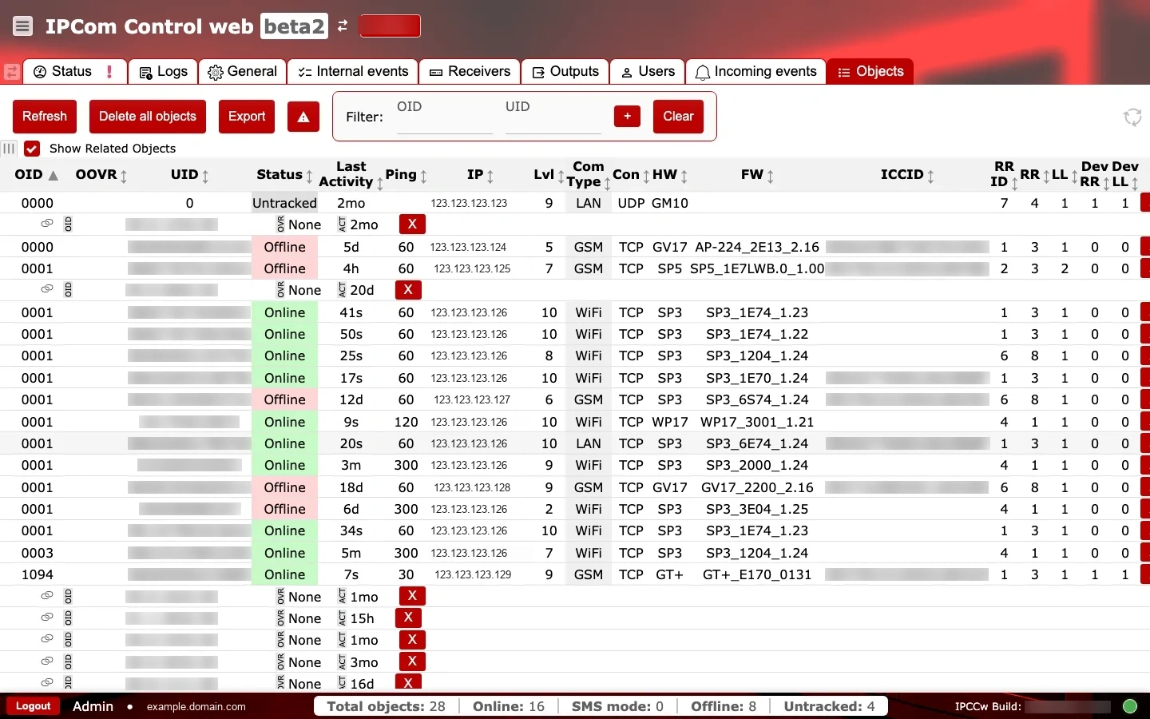Click the green build status dot bottom right
1150x719 pixels.
[1131, 706]
